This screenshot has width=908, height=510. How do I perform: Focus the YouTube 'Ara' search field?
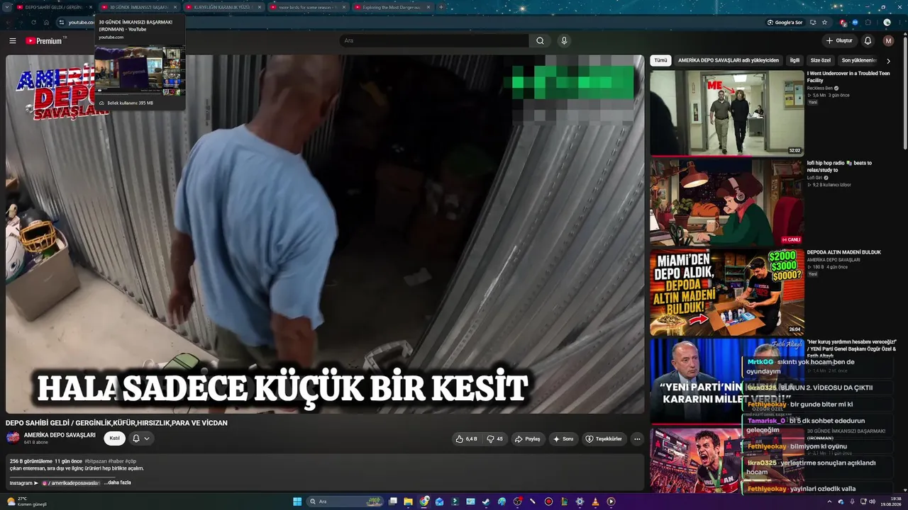click(433, 40)
